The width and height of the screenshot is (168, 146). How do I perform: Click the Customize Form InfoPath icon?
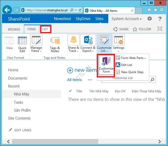[106, 62]
